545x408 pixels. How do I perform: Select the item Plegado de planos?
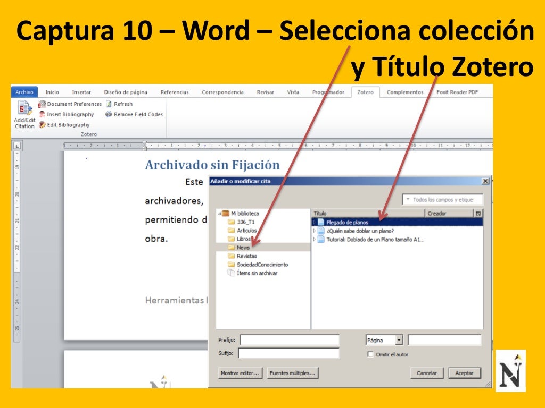click(397, 222)
